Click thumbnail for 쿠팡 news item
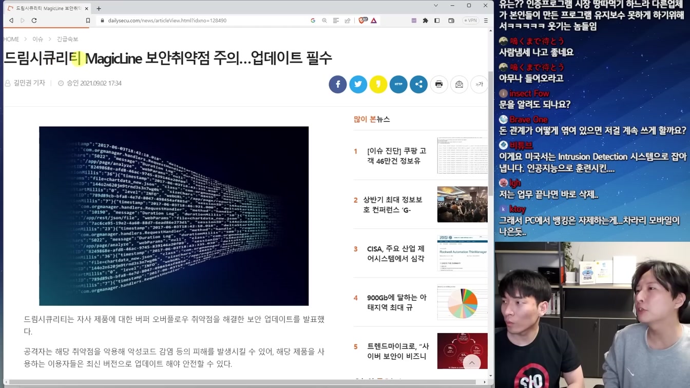 point(462,156)
